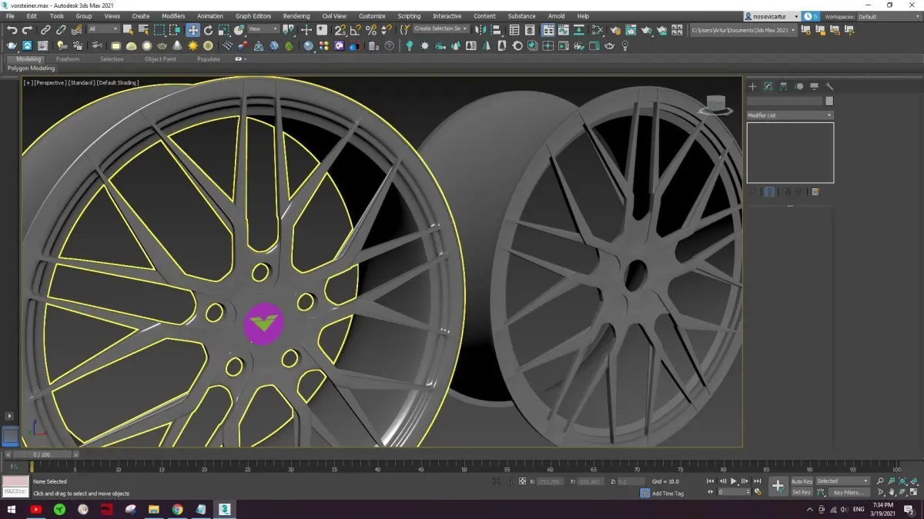
Task: Open Schematic View icon
Action: tap(578, 29)
